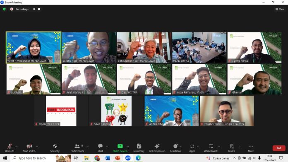Open the Chat panel
The image size is (288, 162).
click(100, 146)
